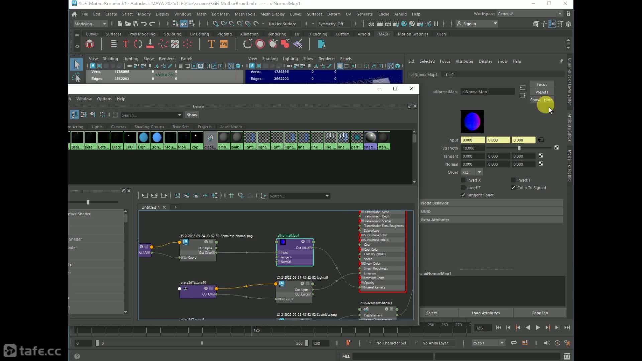Switch to the file2 attribute tab
This screenshot has height=361, width=642.
[x=449, y=75]
